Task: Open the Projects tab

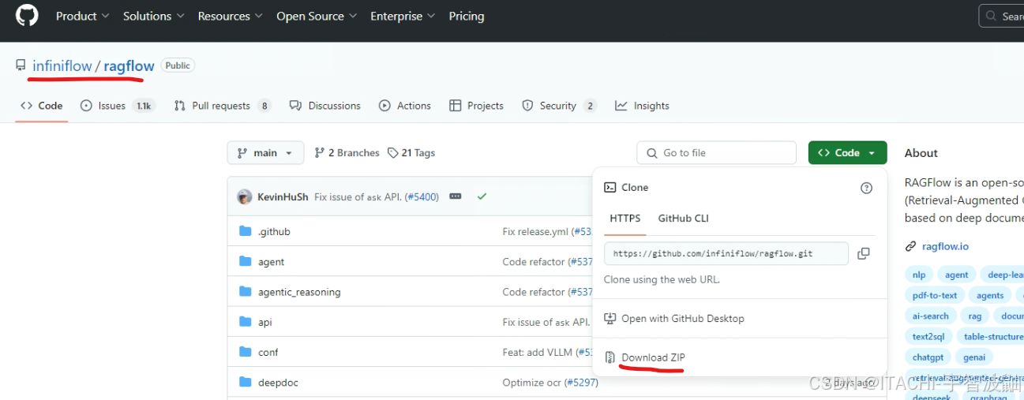Action: point(476,106)
